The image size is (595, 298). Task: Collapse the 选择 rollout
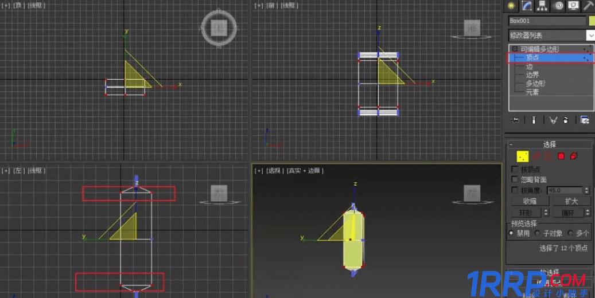pyautogui.click(x=550, y=144)
